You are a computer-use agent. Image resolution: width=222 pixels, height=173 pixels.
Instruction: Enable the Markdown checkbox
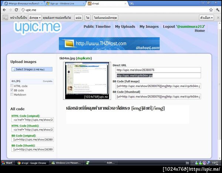[12, 94]
